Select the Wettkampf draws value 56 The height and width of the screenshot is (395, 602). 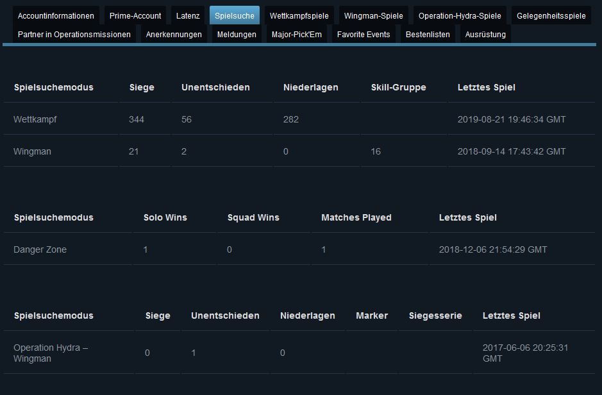[186, 119]
